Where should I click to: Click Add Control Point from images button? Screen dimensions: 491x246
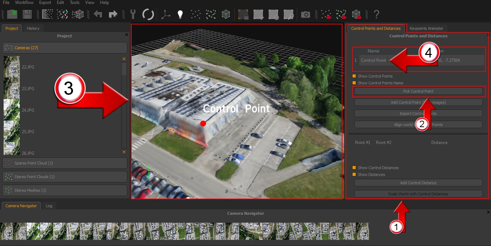(418, 102)
